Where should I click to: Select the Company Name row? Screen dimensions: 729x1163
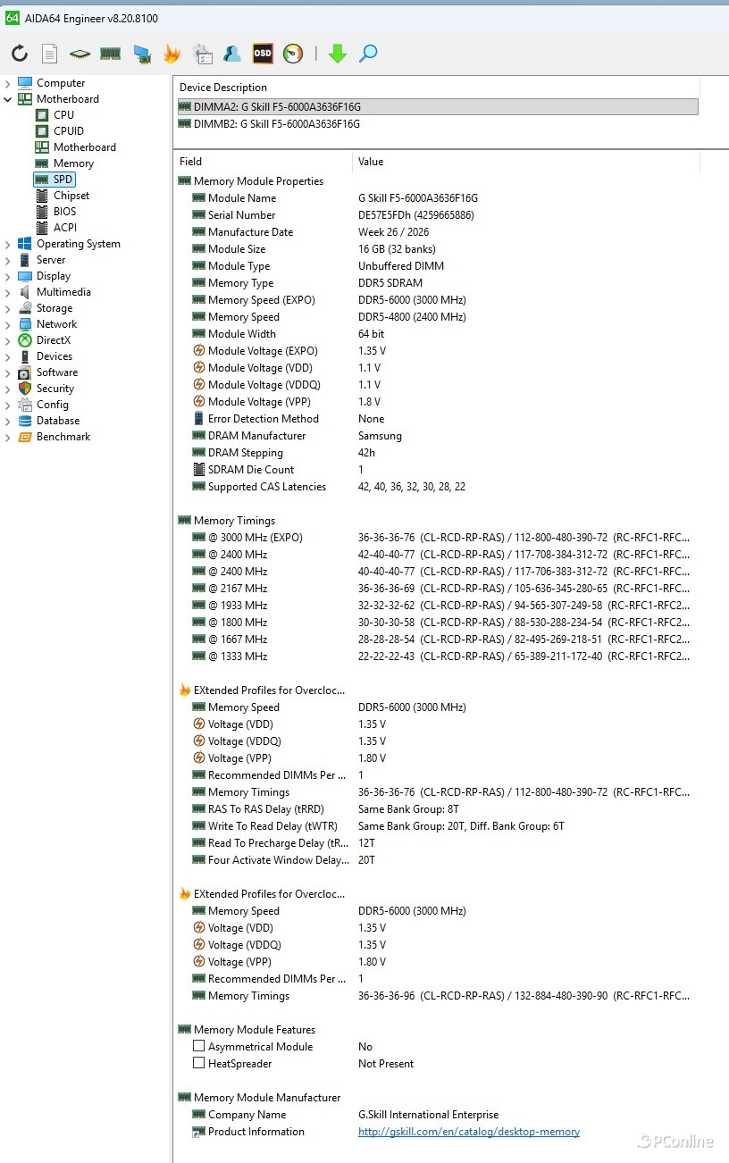click(x=436, y=1114)
